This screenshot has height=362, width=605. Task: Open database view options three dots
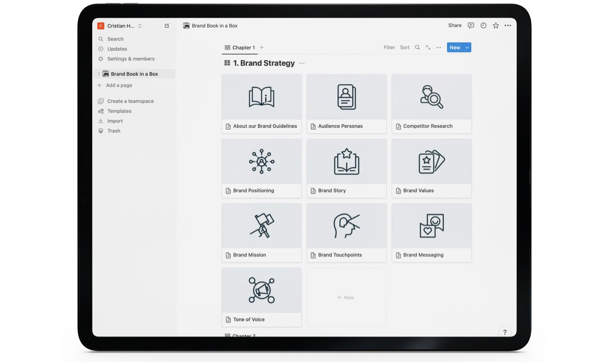(x=438, y=48)
